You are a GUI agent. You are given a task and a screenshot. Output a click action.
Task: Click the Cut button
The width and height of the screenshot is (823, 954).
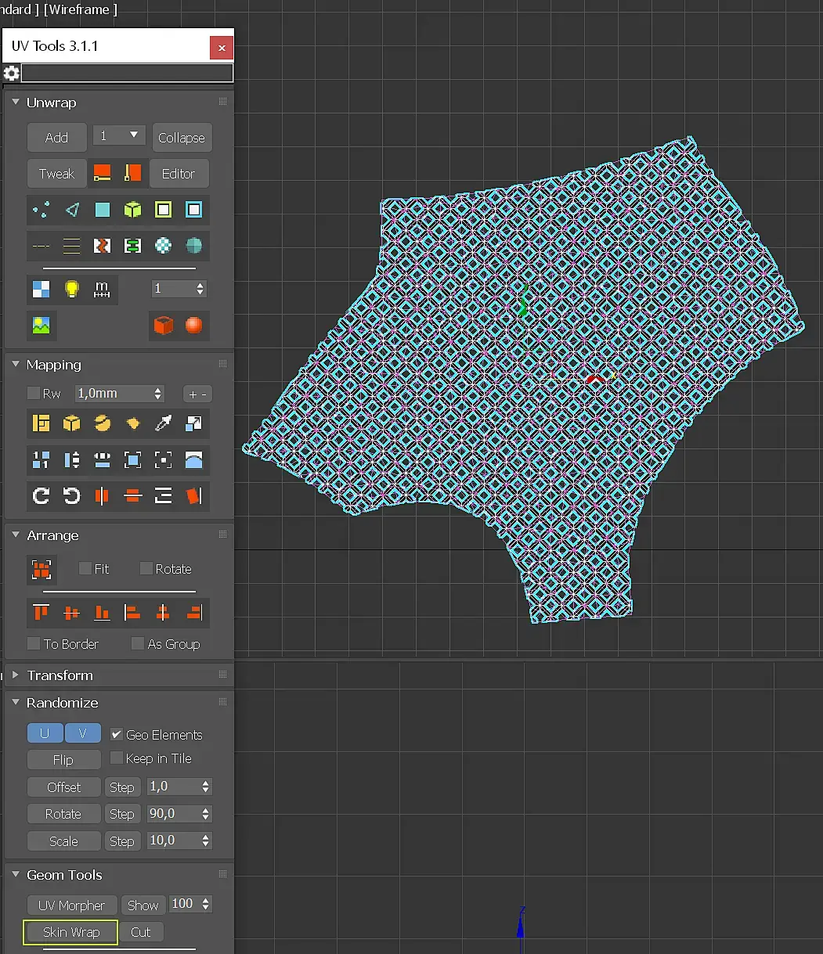[x=141, y=932]
